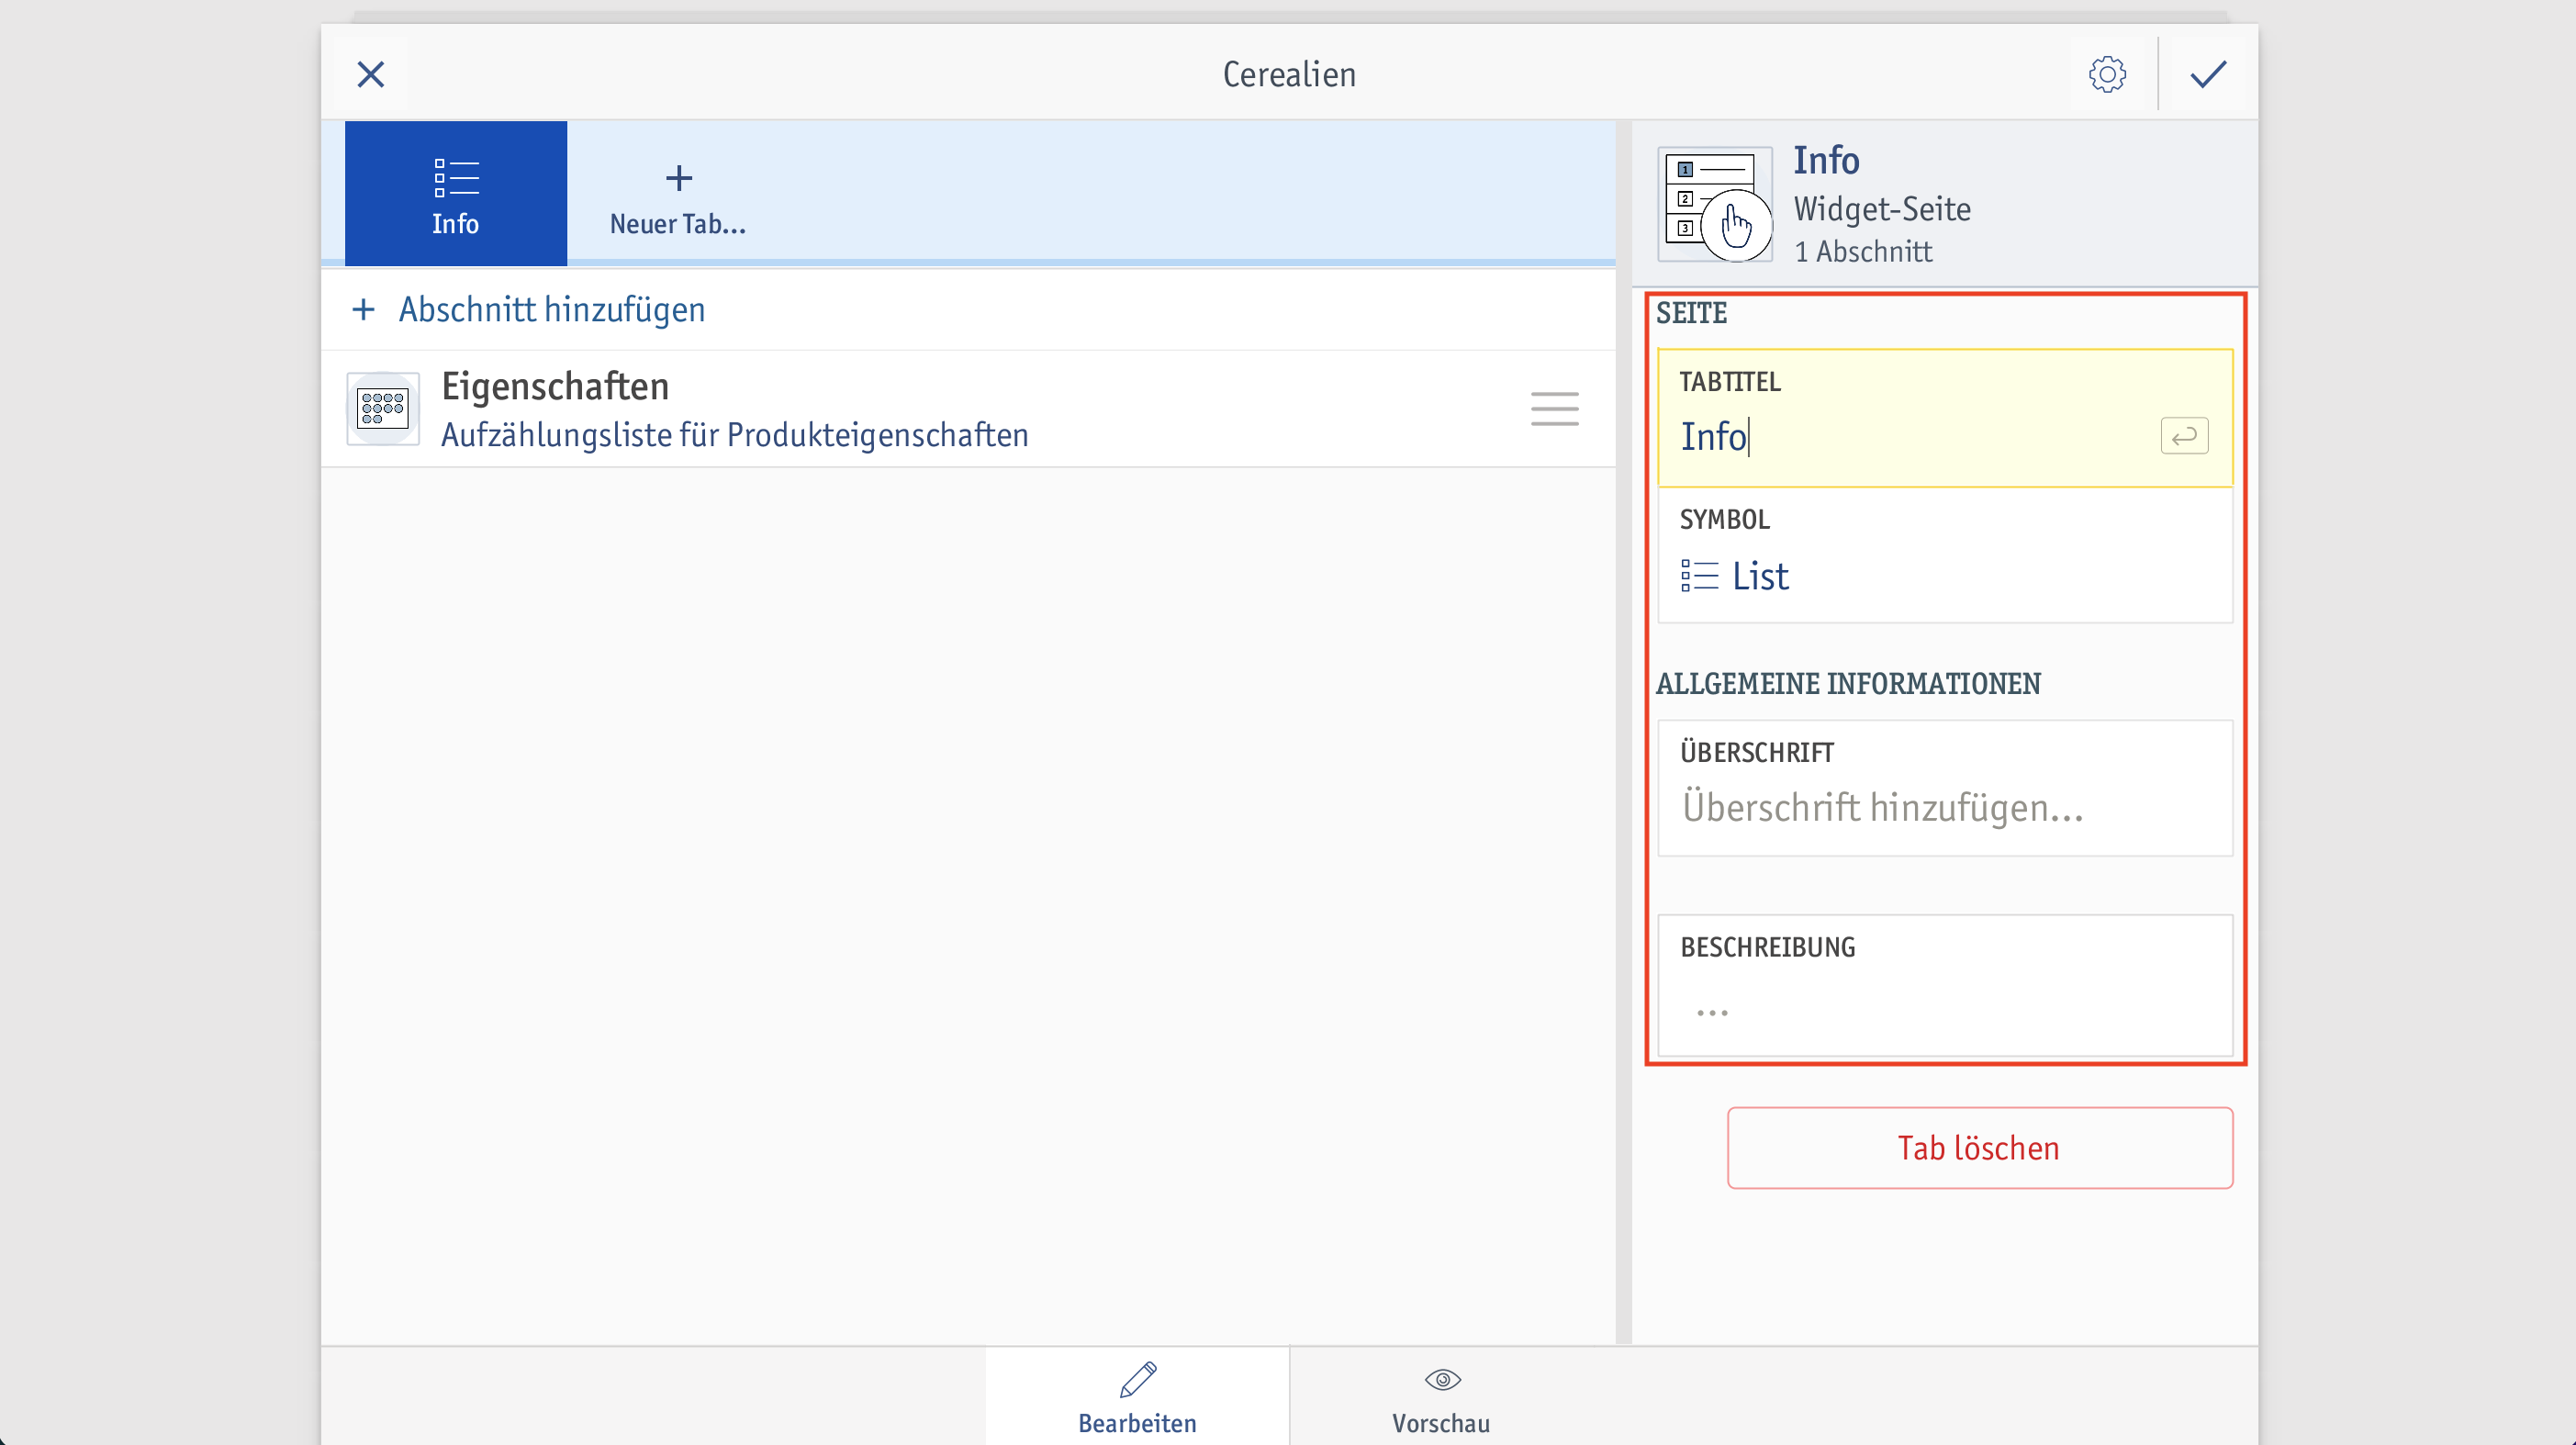Click the plus icon beside Abschnitt hinzufügen
This screenshot has width=2576, height=1445.
(364, 310)
